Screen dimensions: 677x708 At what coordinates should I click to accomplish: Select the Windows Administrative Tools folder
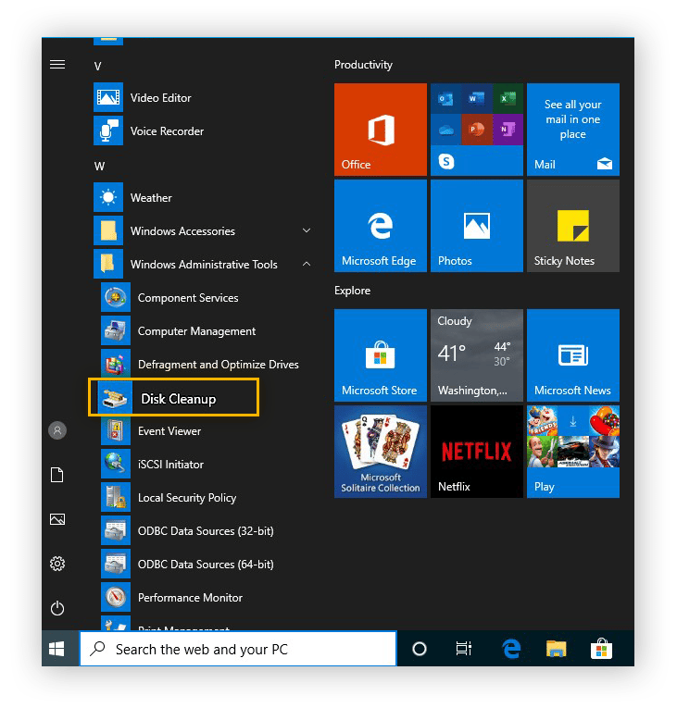coord(203,264)
